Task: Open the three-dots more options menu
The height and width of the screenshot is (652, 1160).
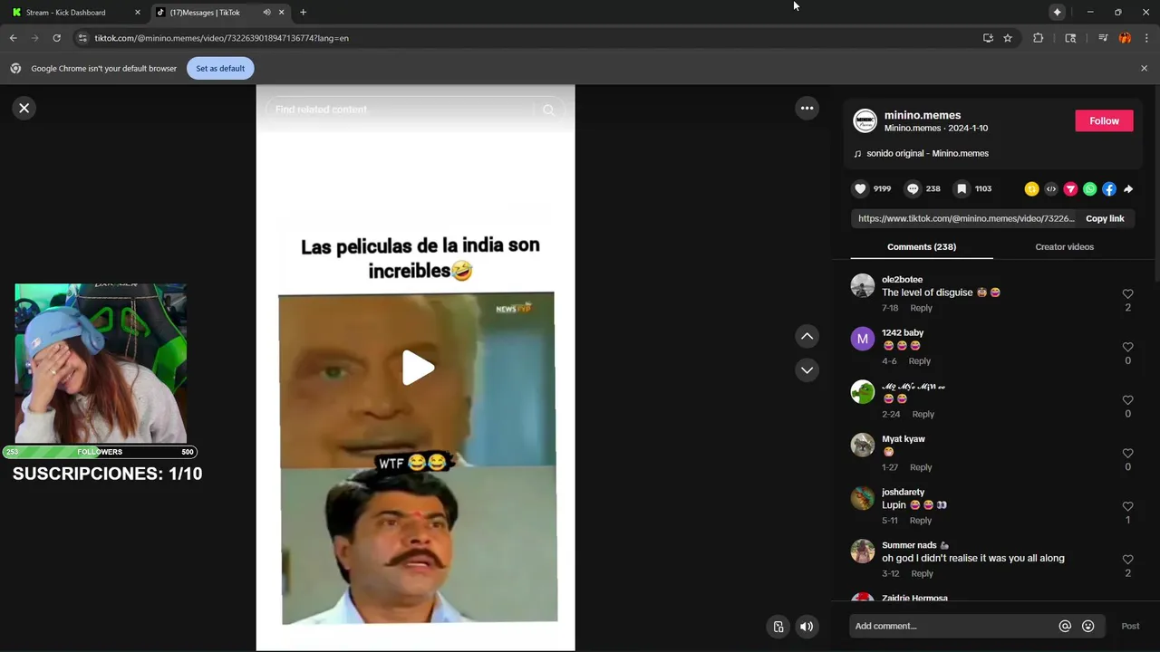Action: (807, 108)
